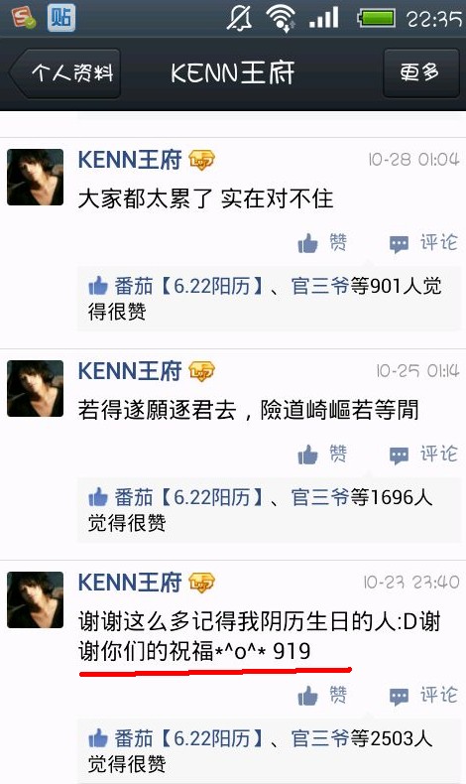Tap the Tieba 贴 notification icon in status bar

[x=61, y=18]
